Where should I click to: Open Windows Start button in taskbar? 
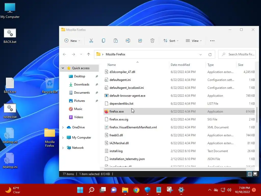pyautogui.click(x=80, y=190)
